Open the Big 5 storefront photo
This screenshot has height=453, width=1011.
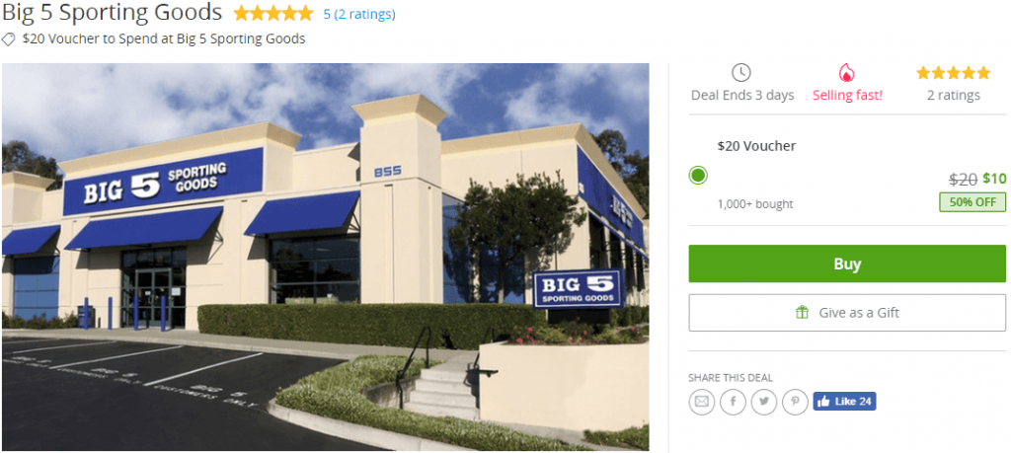(326, 258)
